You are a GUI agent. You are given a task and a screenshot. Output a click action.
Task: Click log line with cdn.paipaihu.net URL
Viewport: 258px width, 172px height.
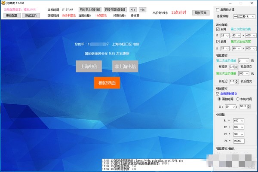[142, 161]
